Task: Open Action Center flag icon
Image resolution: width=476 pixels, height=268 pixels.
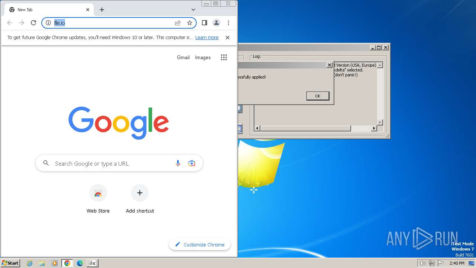Action: (441, 263)
